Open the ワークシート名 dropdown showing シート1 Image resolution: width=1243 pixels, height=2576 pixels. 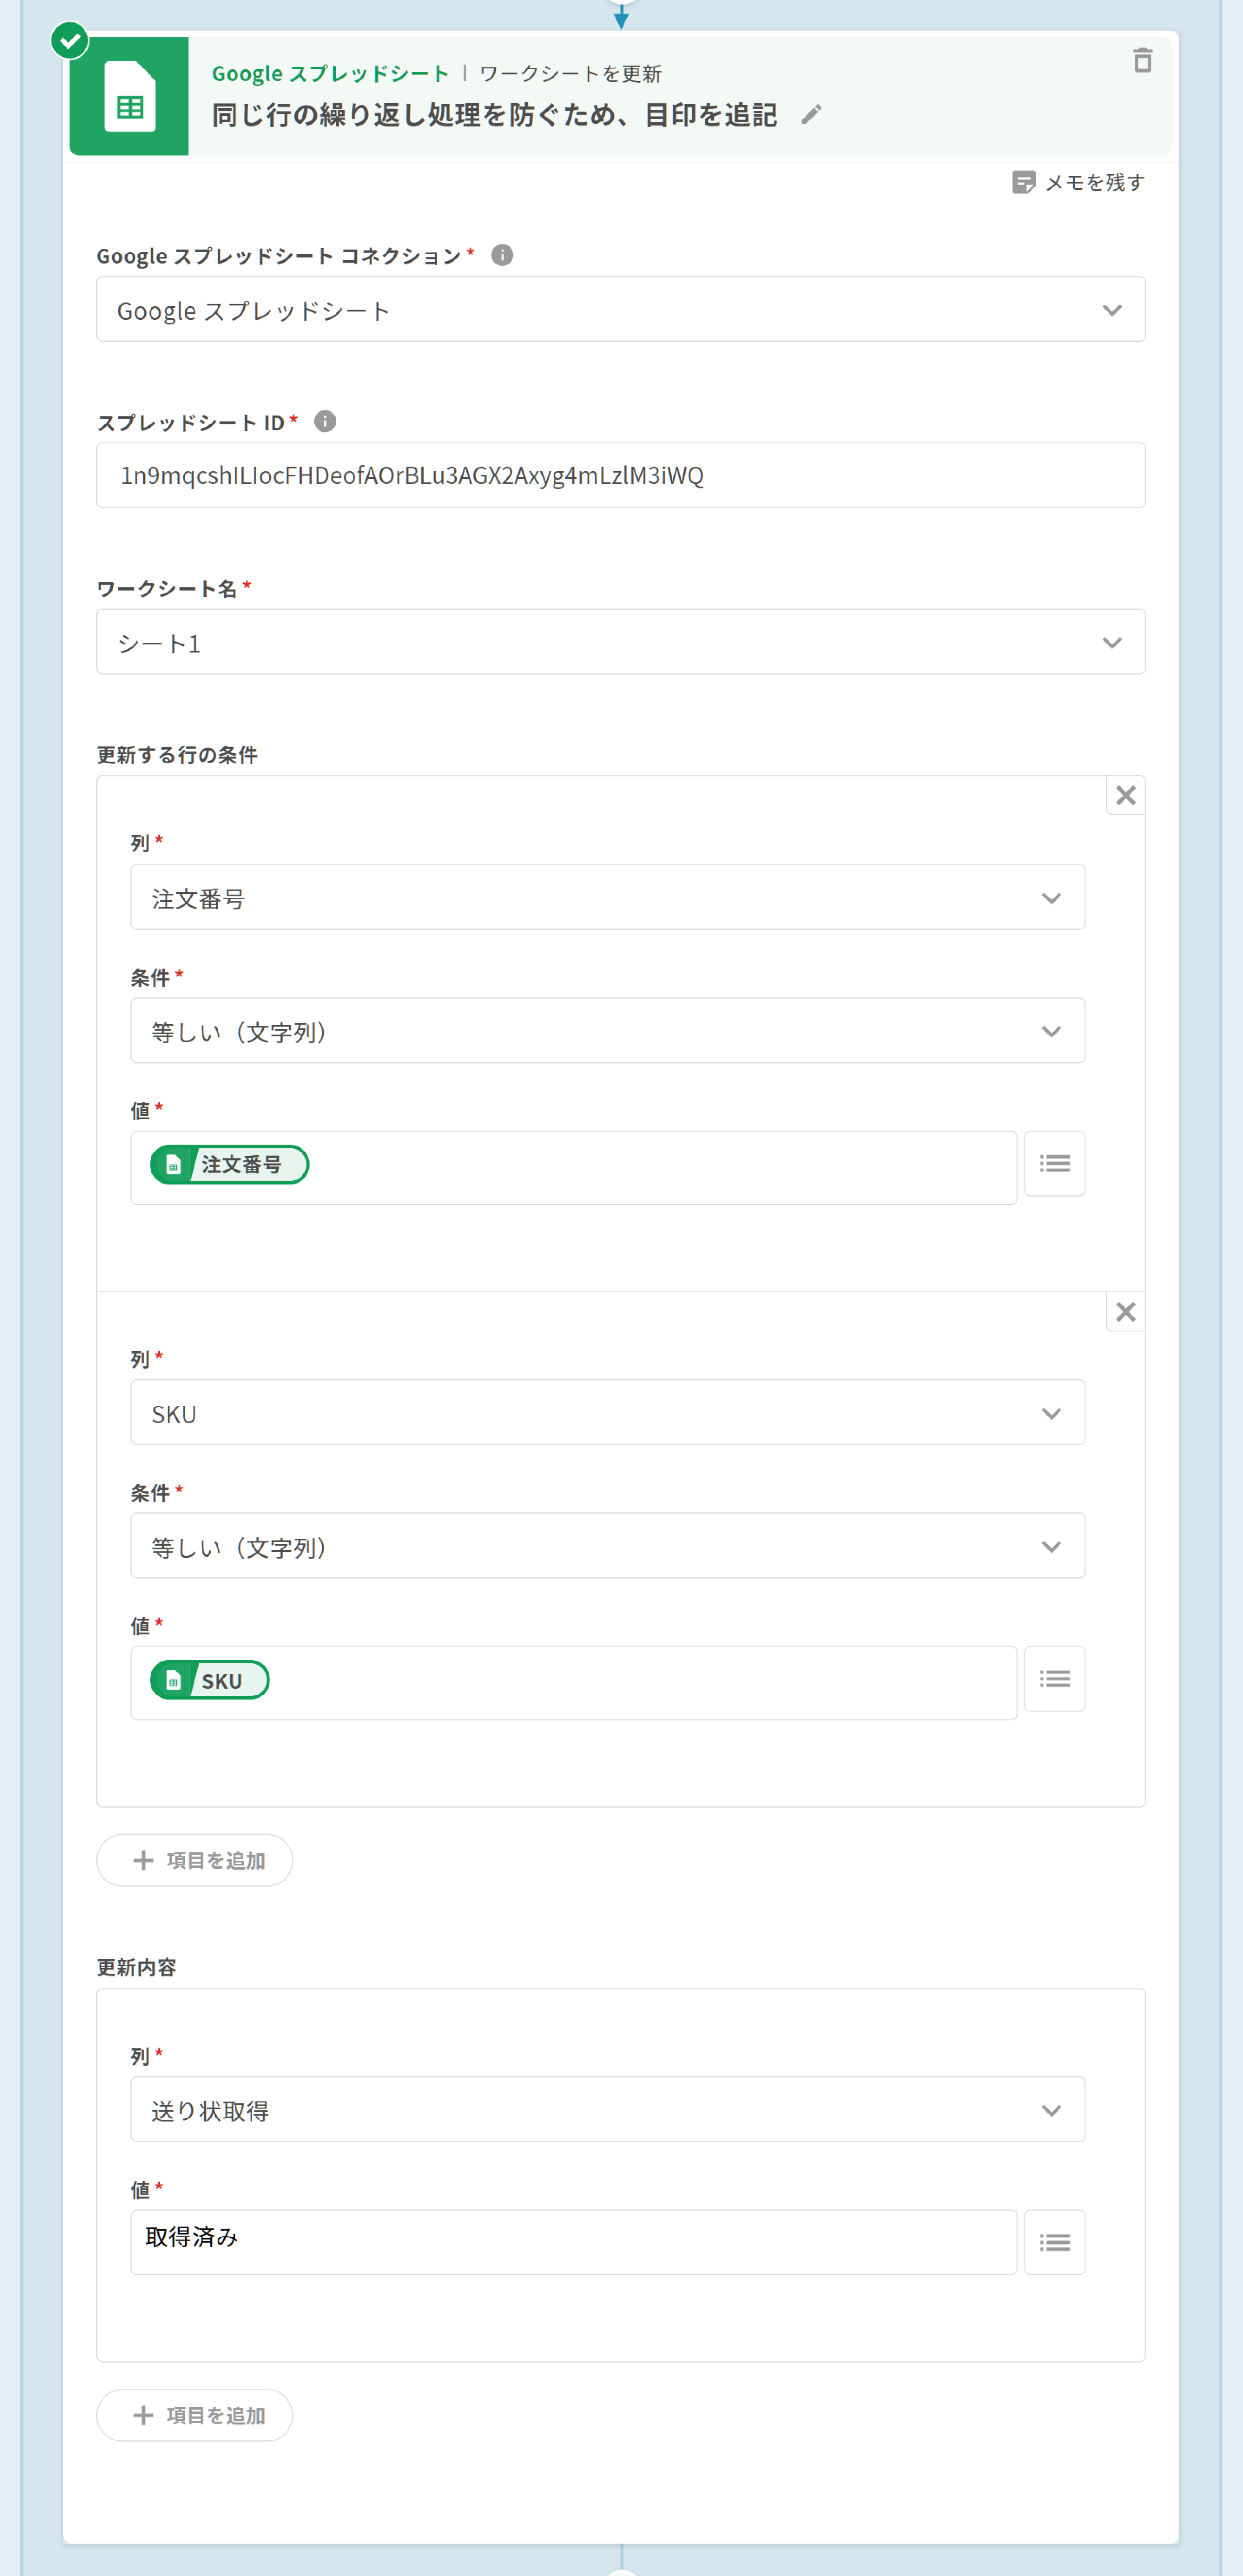(x=620, y=642)
